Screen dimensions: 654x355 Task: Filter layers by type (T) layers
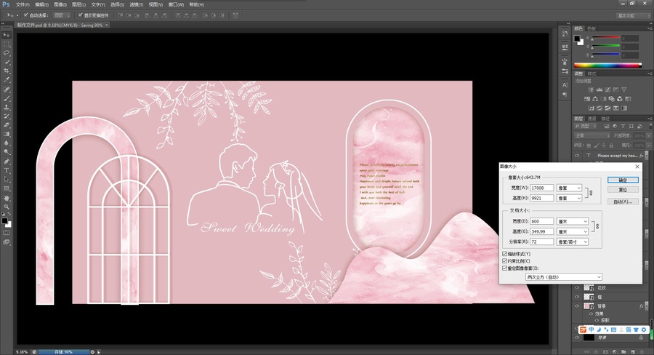point(623,126)
